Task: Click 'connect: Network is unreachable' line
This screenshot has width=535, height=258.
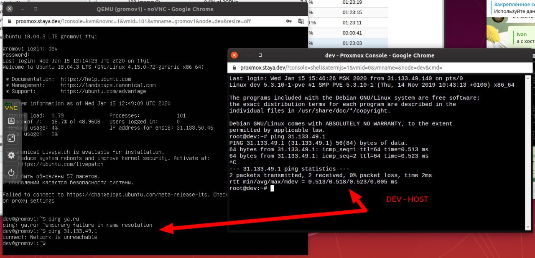Action: 50,237
